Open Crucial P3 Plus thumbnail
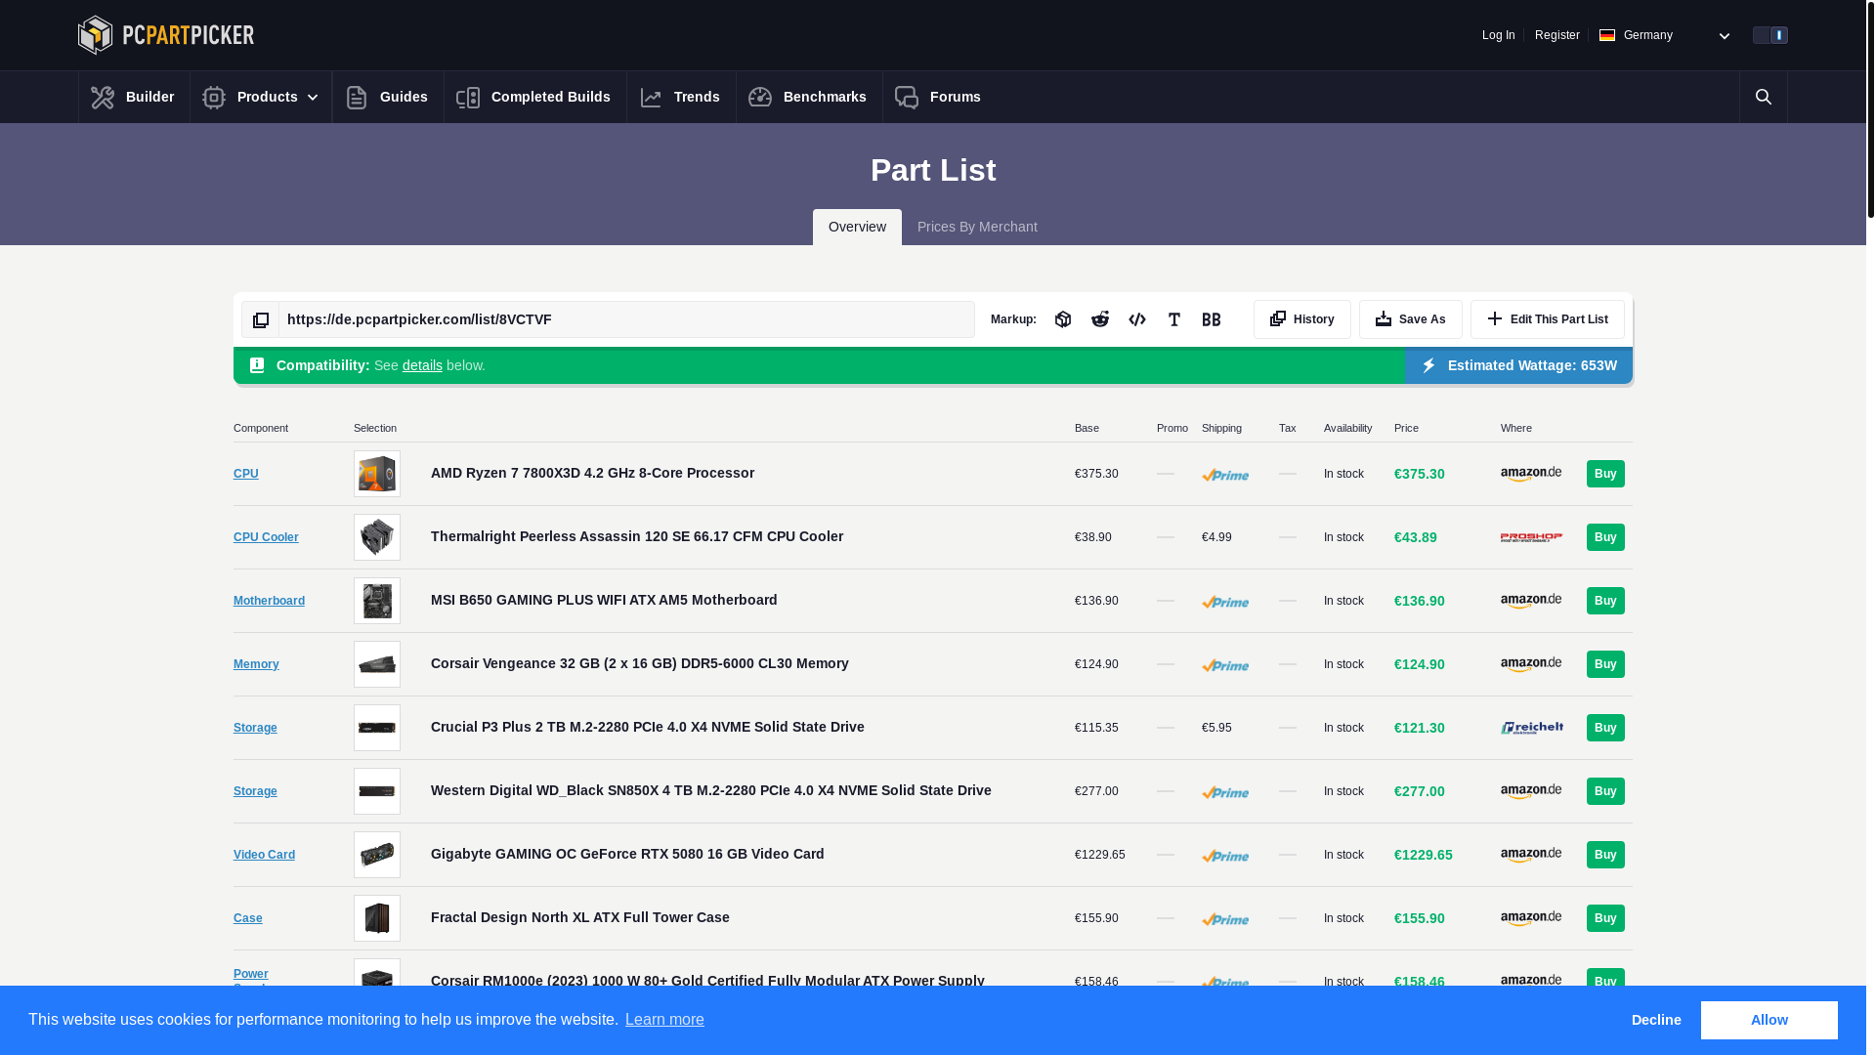This screenshot has height=1055, width=1876. 377,728
